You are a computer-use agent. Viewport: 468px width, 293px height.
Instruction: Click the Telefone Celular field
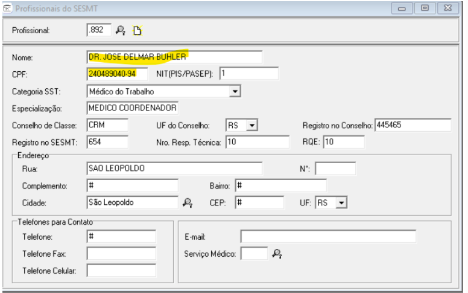(121, 271)
